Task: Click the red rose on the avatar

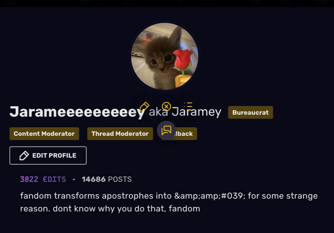Action: pos(183,60)
